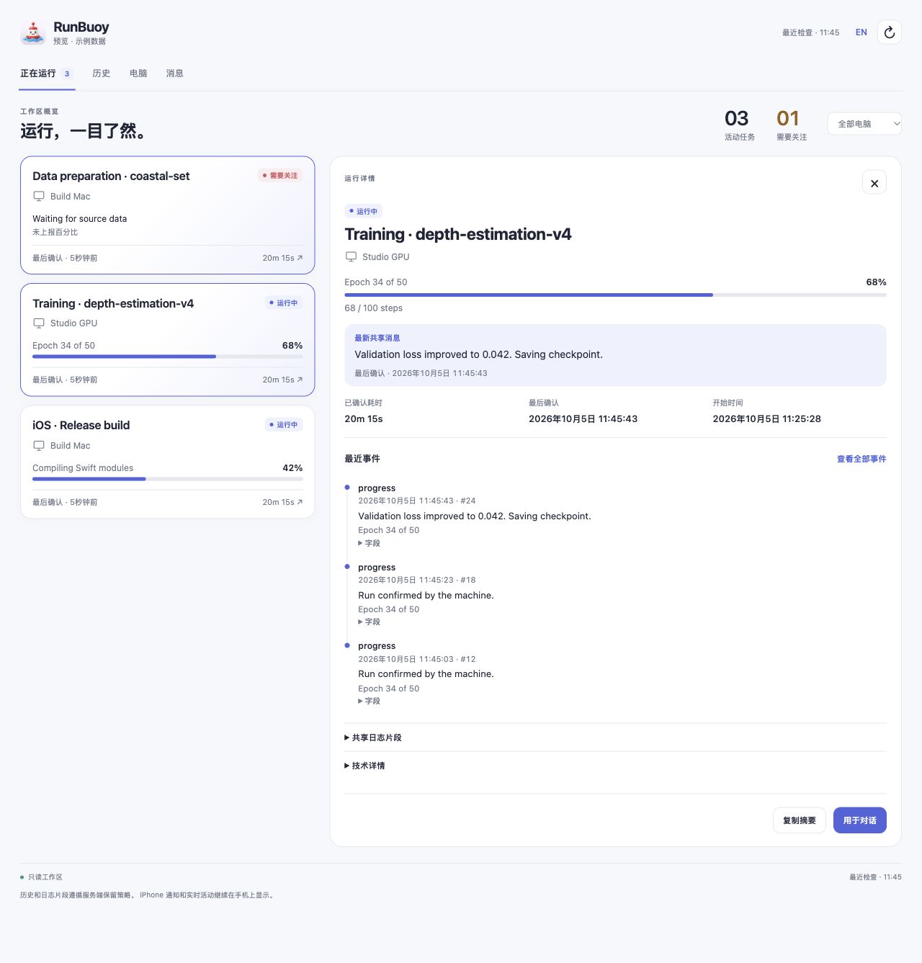The image size is (922, 963).
Task: Click the 复制摘要 button
Action: point(800,820)
